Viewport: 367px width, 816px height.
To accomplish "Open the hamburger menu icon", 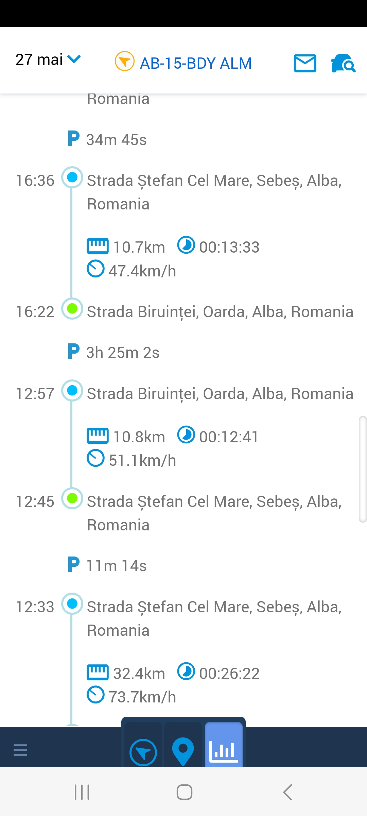I will (x=20, y=750).
